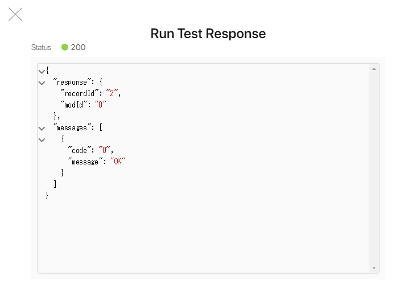
Task: Select the modId value "0"
Action: 101,105
